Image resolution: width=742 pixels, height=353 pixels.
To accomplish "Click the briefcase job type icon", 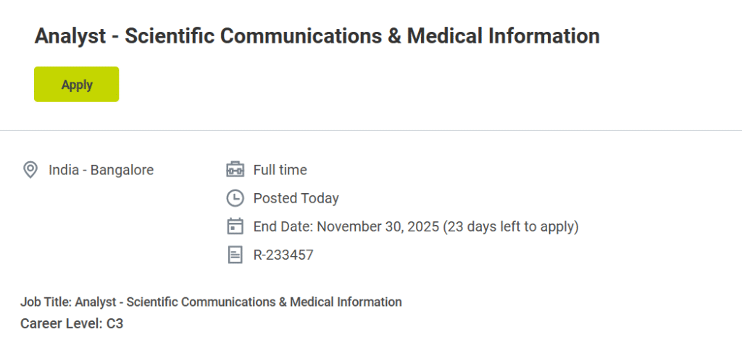I will (235, 170).
